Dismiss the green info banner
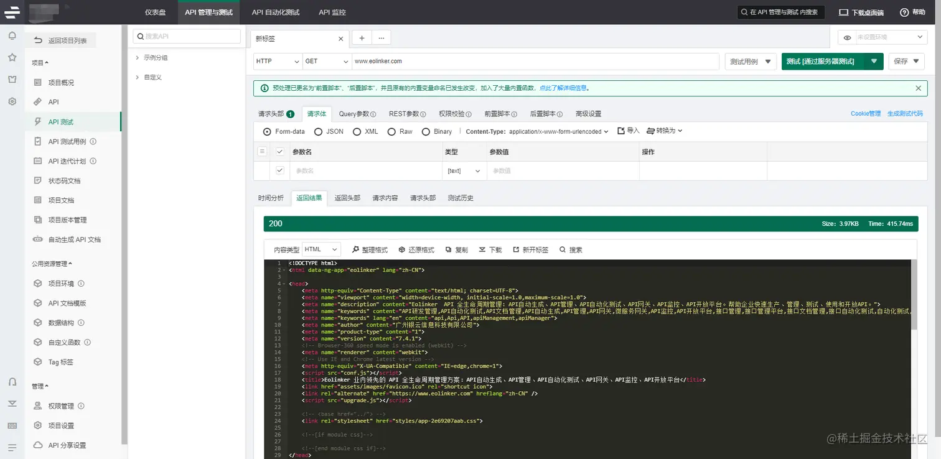This screenshot has height=459, width=941. (x=918, y=88)
